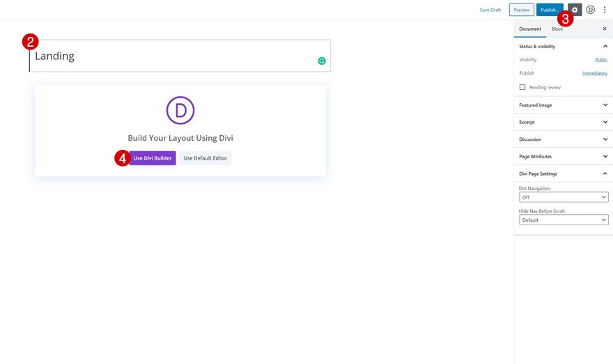
Task: Expand the Excerpt section
Action: 563,122
